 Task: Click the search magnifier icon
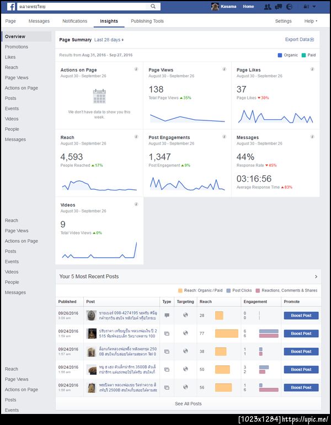[153, 6]
